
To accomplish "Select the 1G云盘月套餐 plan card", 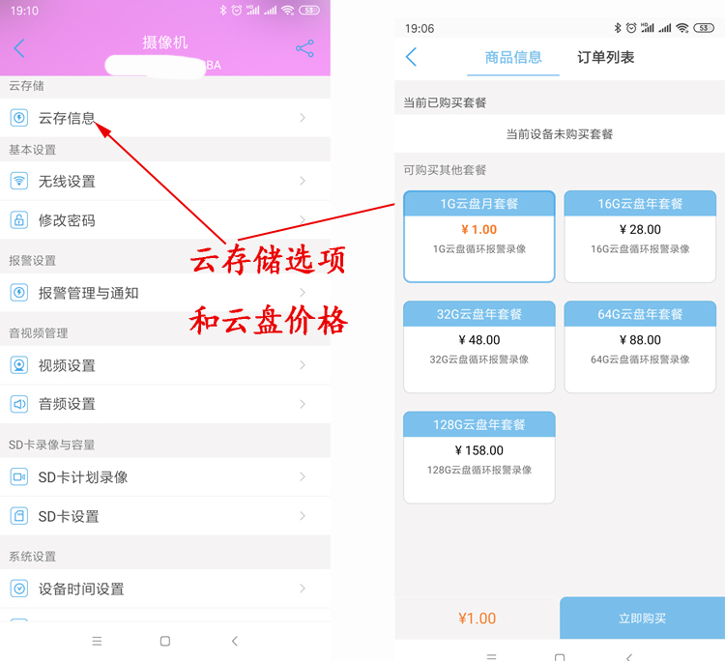I will point(479,236).
